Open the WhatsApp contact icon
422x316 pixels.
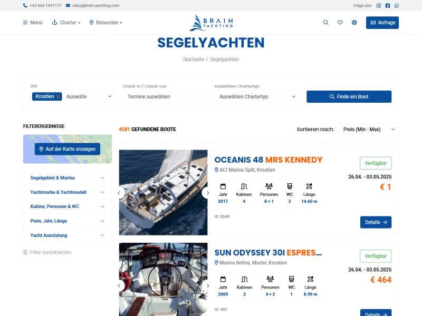tap(397, 6)
